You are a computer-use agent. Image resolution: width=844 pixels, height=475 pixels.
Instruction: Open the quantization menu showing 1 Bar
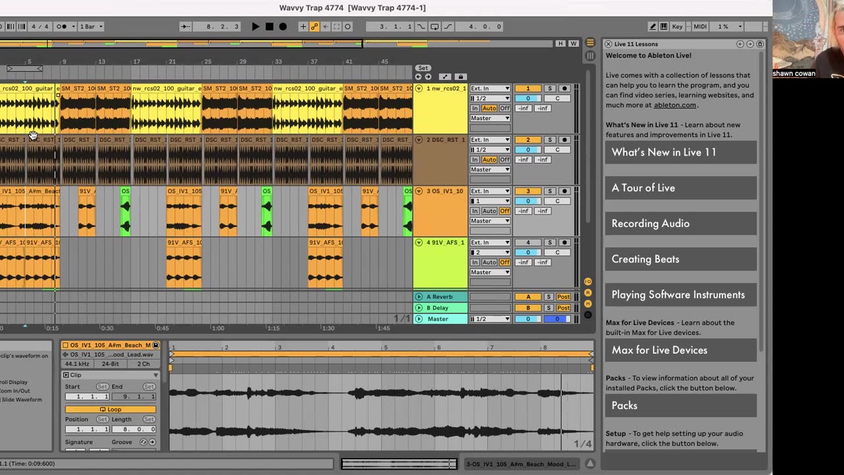(91, 26)
